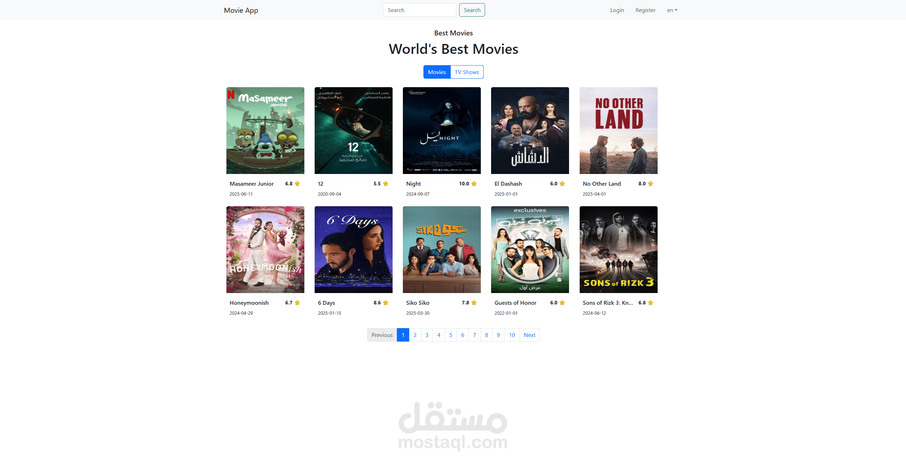Click the 2020-09-04 release date
The width and height of the screenshot is (906, 461).
[330, 194]
